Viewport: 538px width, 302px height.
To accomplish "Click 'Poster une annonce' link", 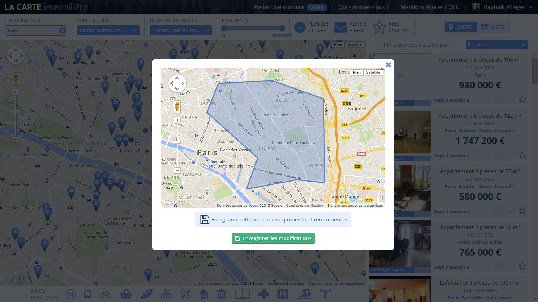I will 279,7.
